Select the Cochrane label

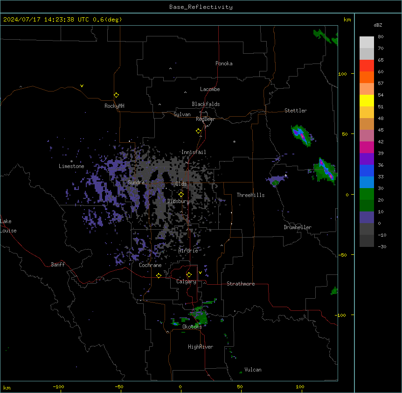point(150,265)
